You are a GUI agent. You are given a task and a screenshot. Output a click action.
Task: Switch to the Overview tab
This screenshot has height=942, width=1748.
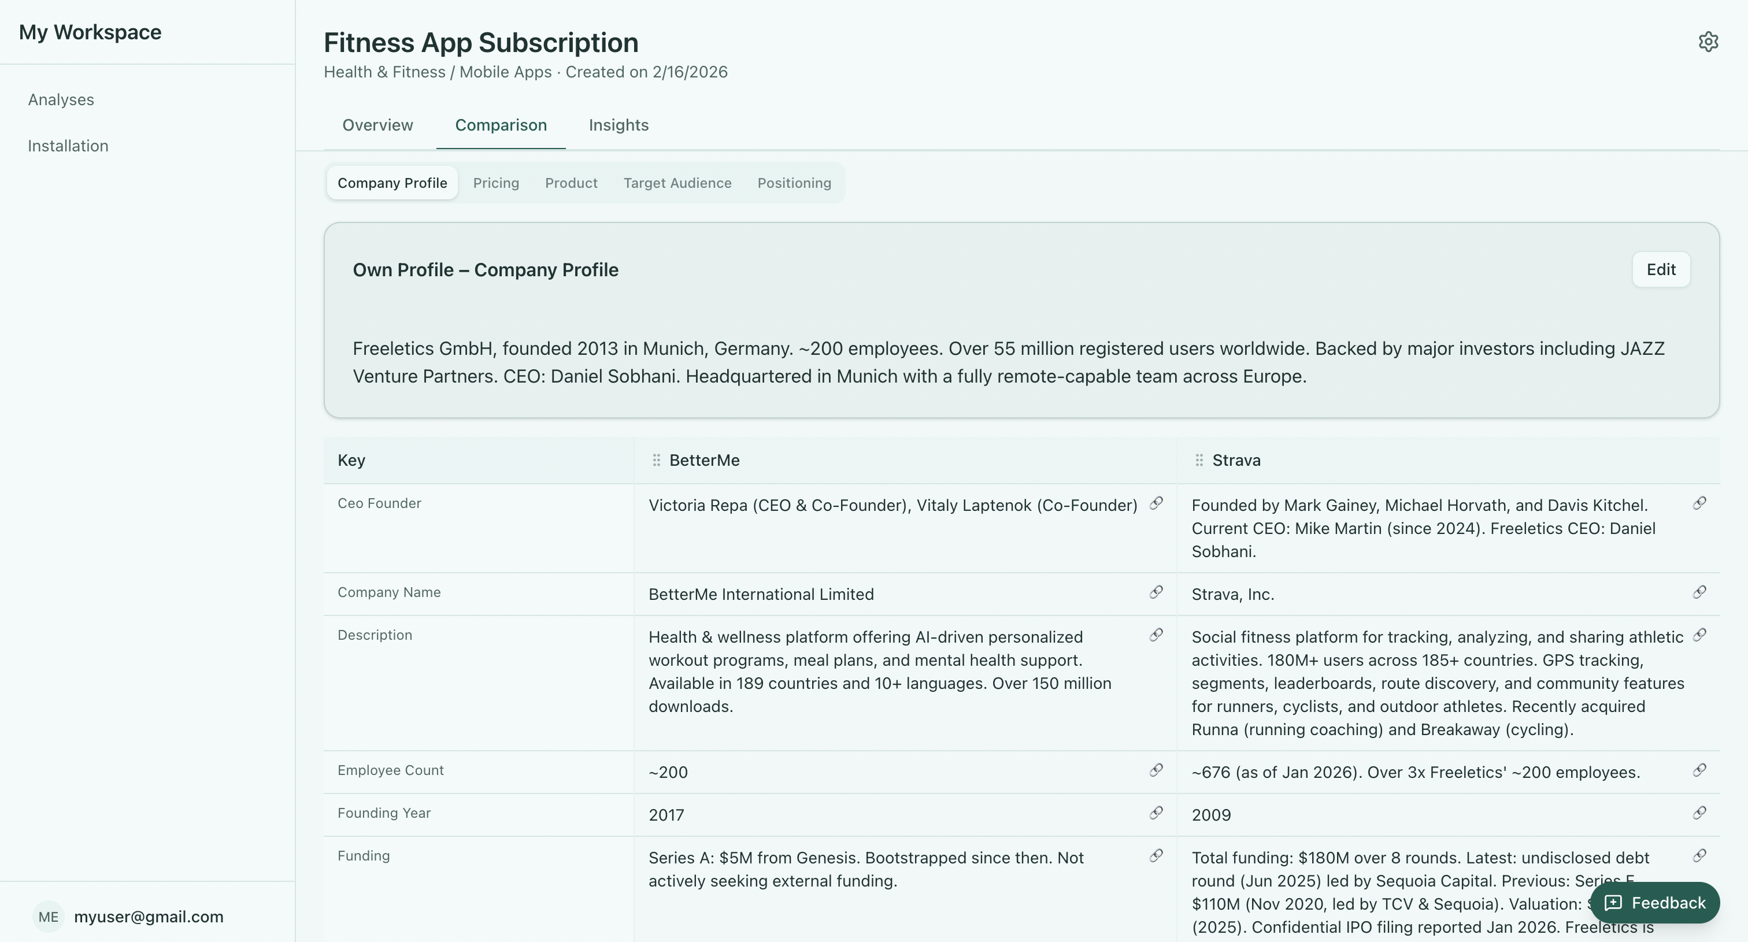(x=377, y=125)
